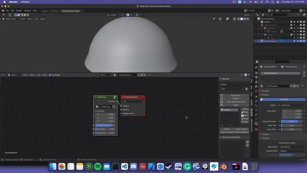Open Node Kit Folders dropdown
The width and height of the screenshot is (307, 173).
[x=232, y=89]
